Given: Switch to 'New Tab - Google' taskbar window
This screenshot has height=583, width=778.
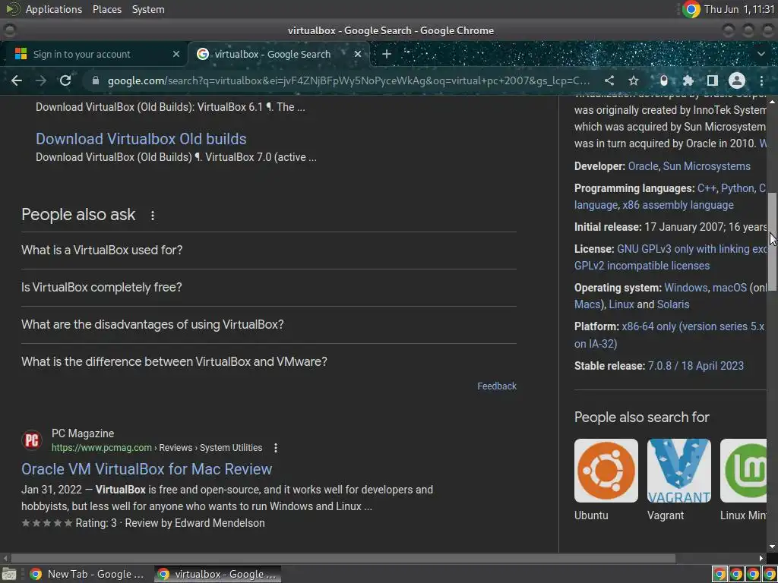Looking at the screenshot, I should 87,574.
